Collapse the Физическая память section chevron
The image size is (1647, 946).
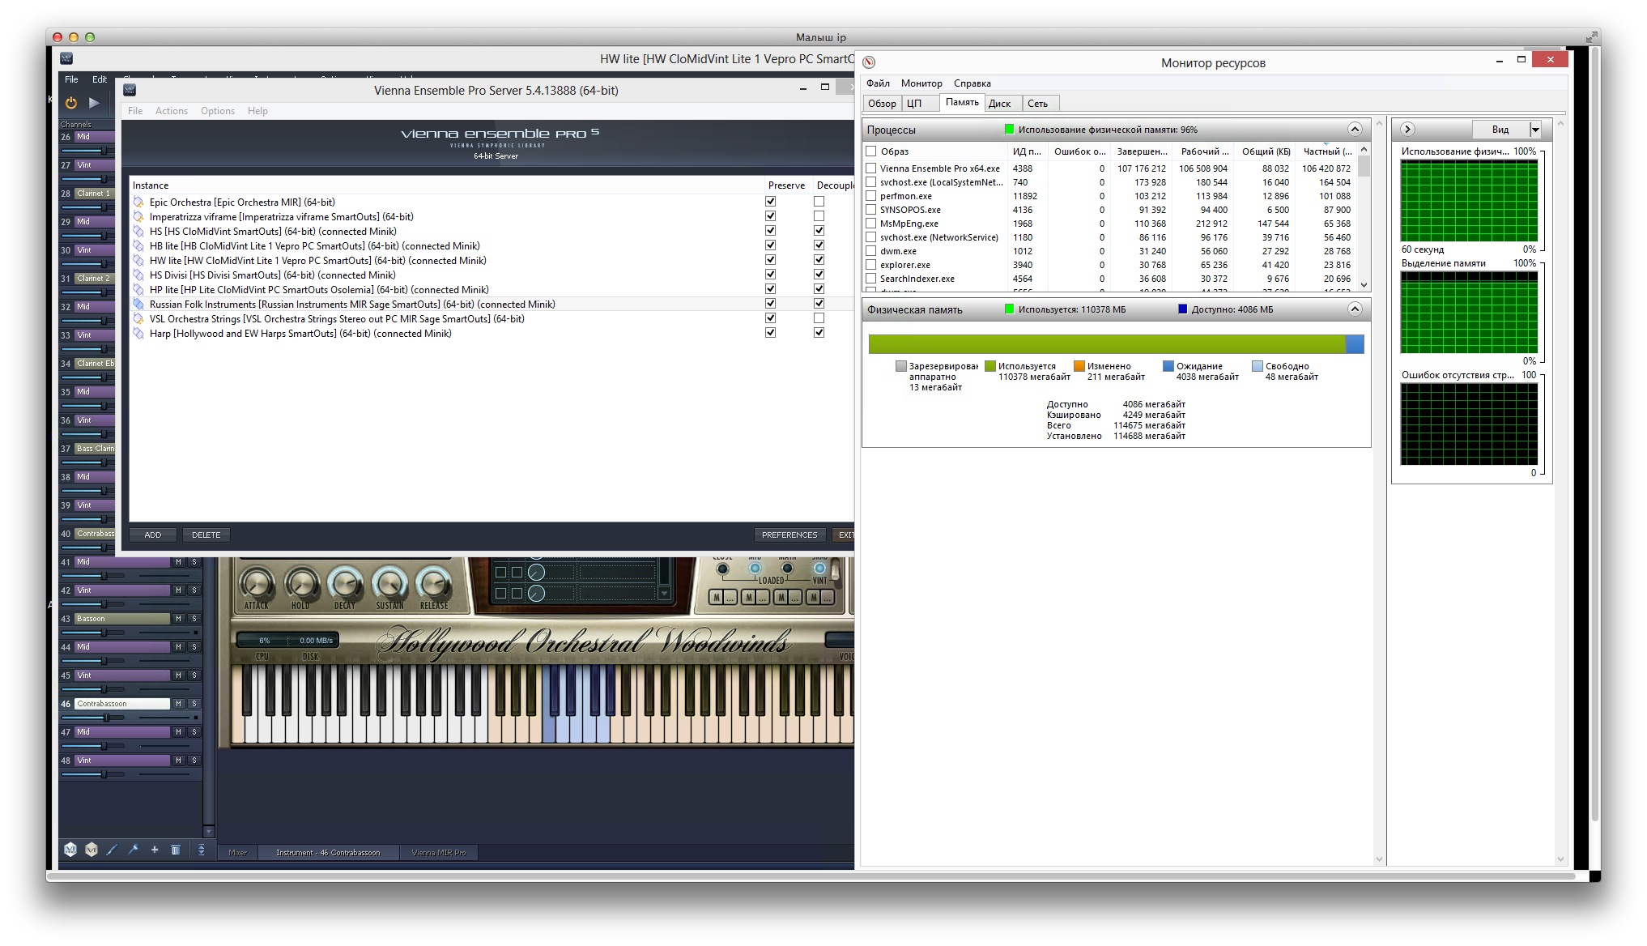(1355, 309)
